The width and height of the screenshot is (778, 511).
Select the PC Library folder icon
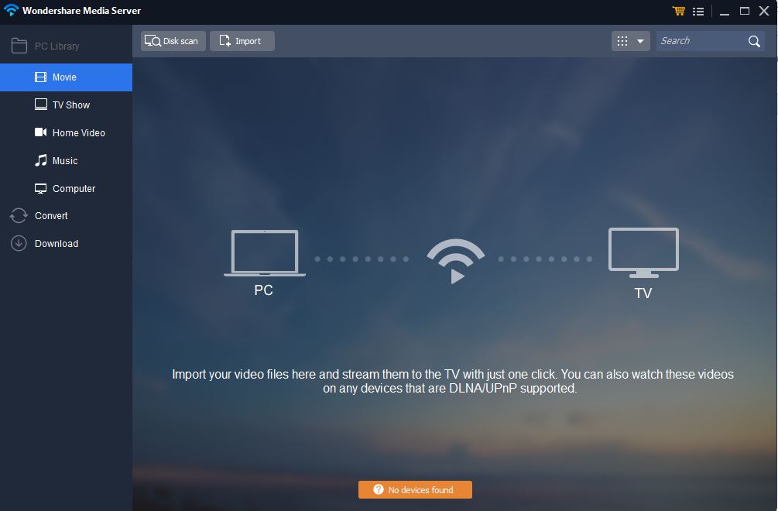(19, 46)
